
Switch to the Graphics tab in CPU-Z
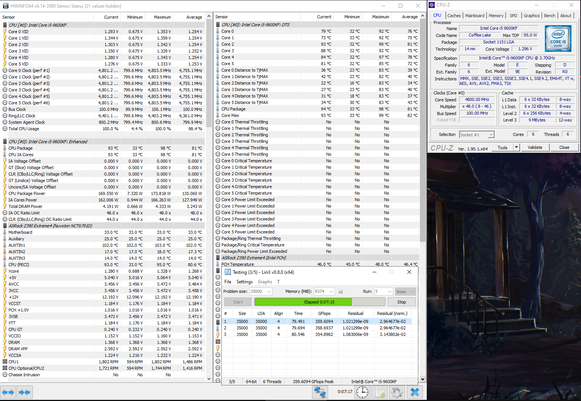531,16
